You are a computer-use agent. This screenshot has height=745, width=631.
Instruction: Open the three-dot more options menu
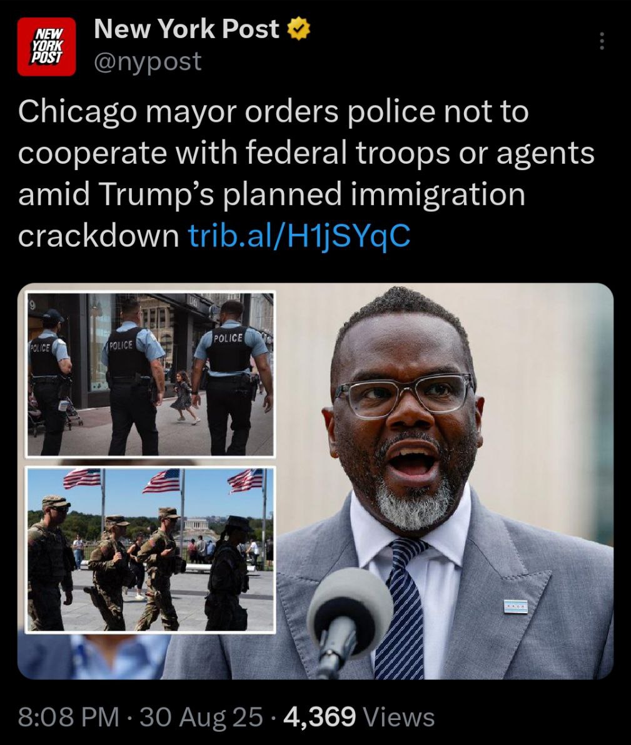point(602,41)
